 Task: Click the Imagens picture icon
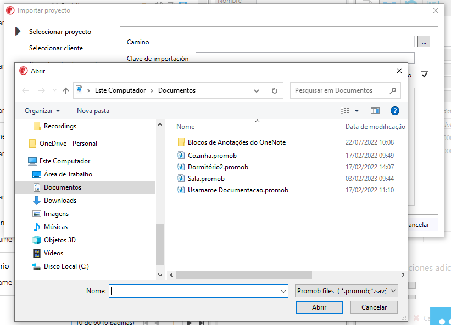tap(36, 214)
